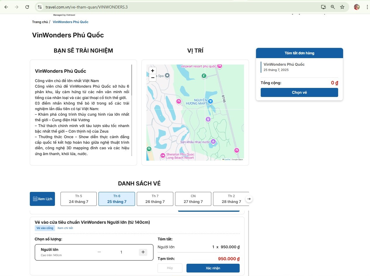Viewport: 370px width, 276px height.
Task: Zoom in on the map
Action: (x=153, y=71)
